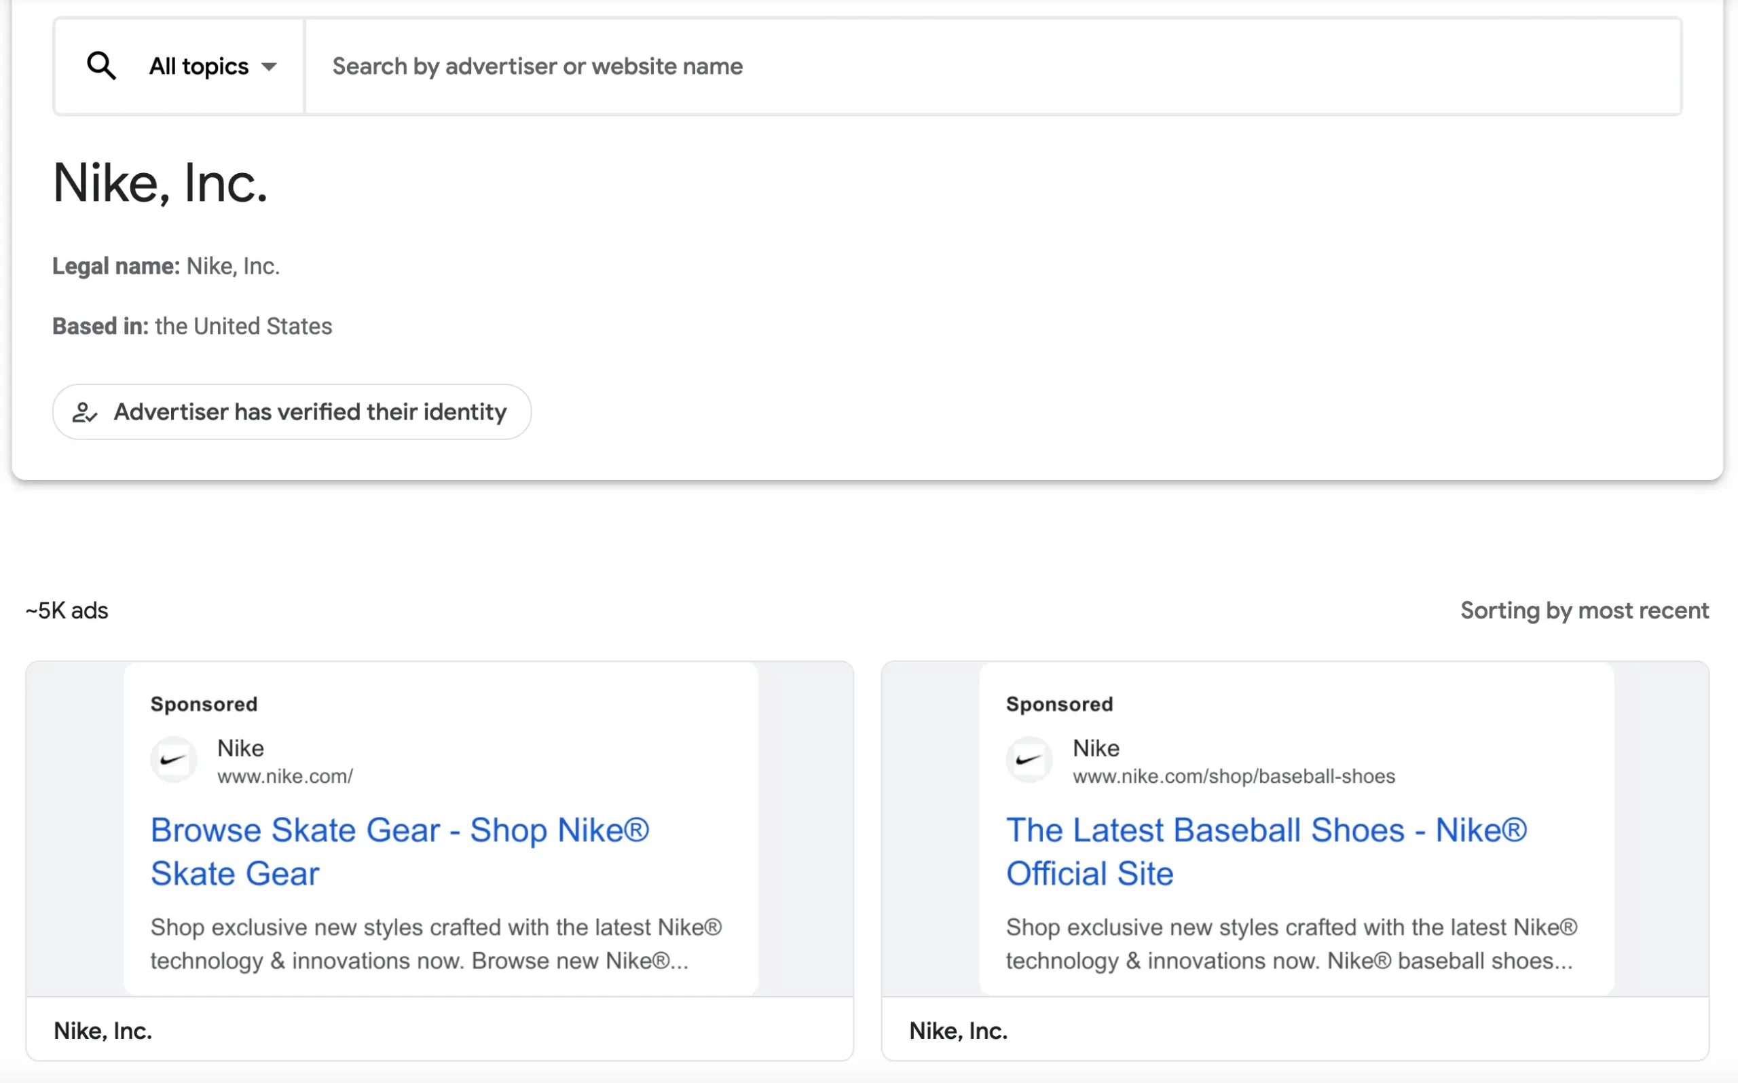Click the All topics dropdown arrow
This screenshot has width=1738, height=1083.
tap(270, 67)
